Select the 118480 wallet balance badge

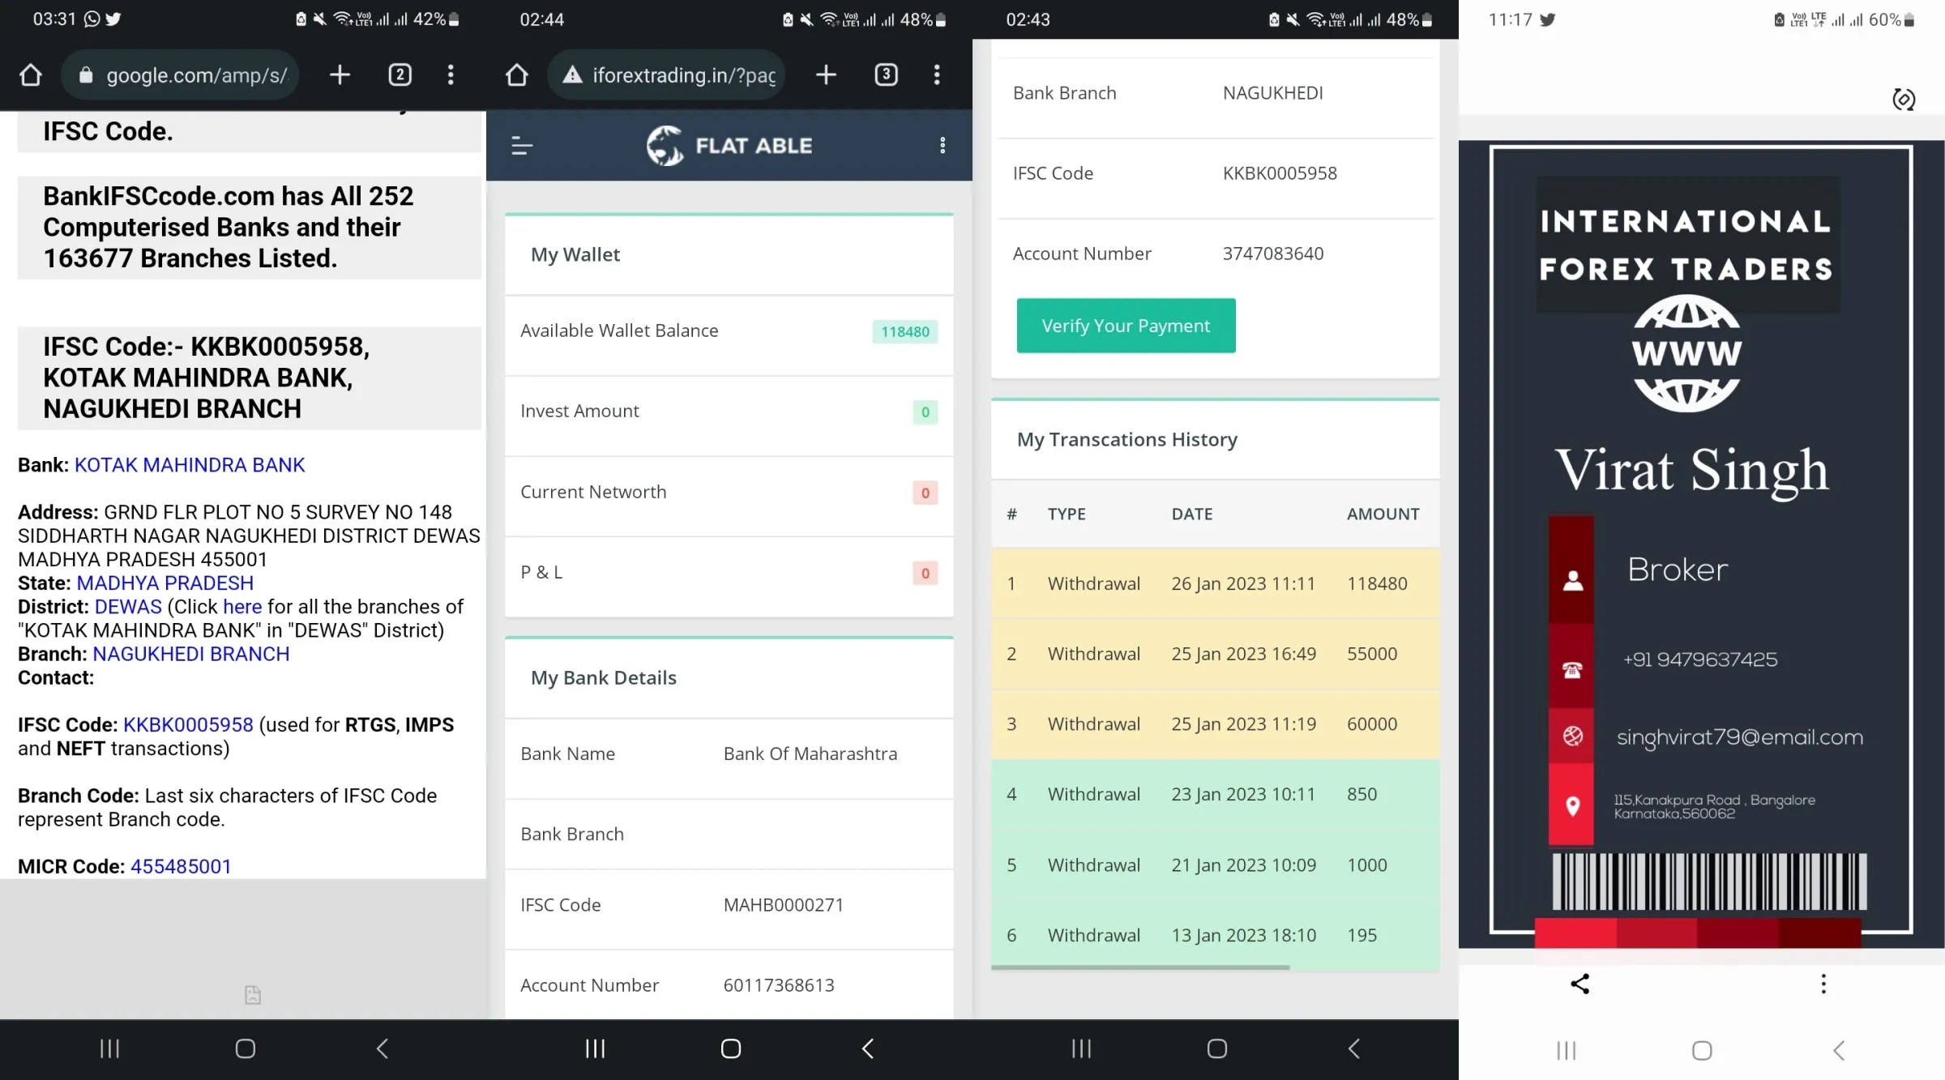(905, 331)
